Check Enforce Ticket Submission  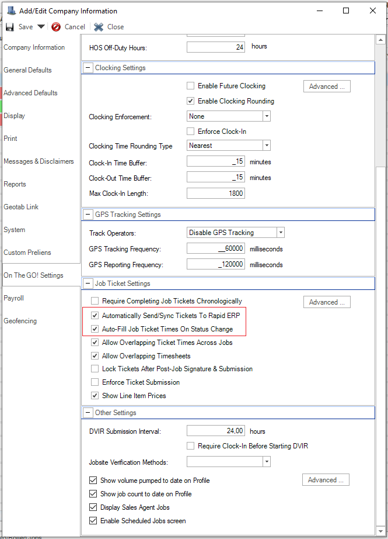pos(95,382)
